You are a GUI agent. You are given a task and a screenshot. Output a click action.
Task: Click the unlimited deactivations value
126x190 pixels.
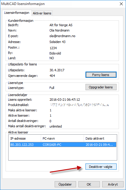click(x=56, y=126)
